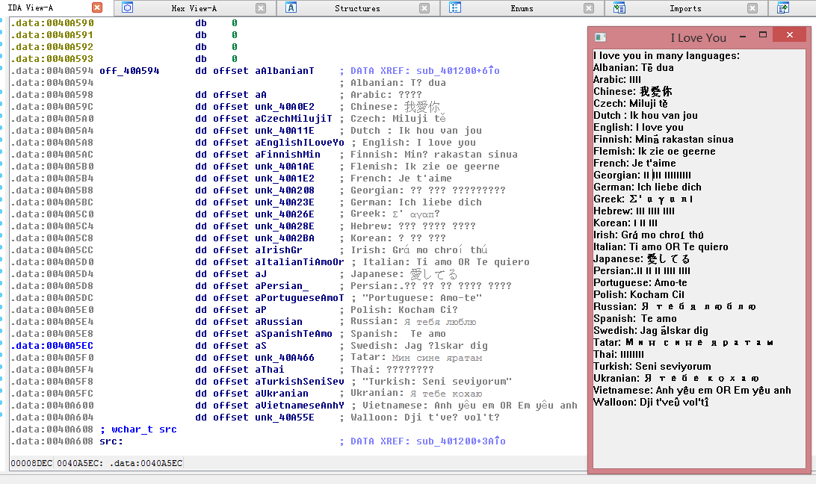
Task: Switch to the IDA View-A tab
Action: [30, 7]
